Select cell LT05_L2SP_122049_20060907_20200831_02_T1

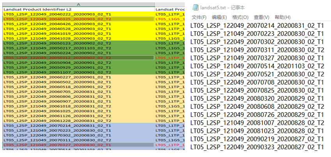tap(78, 102)
